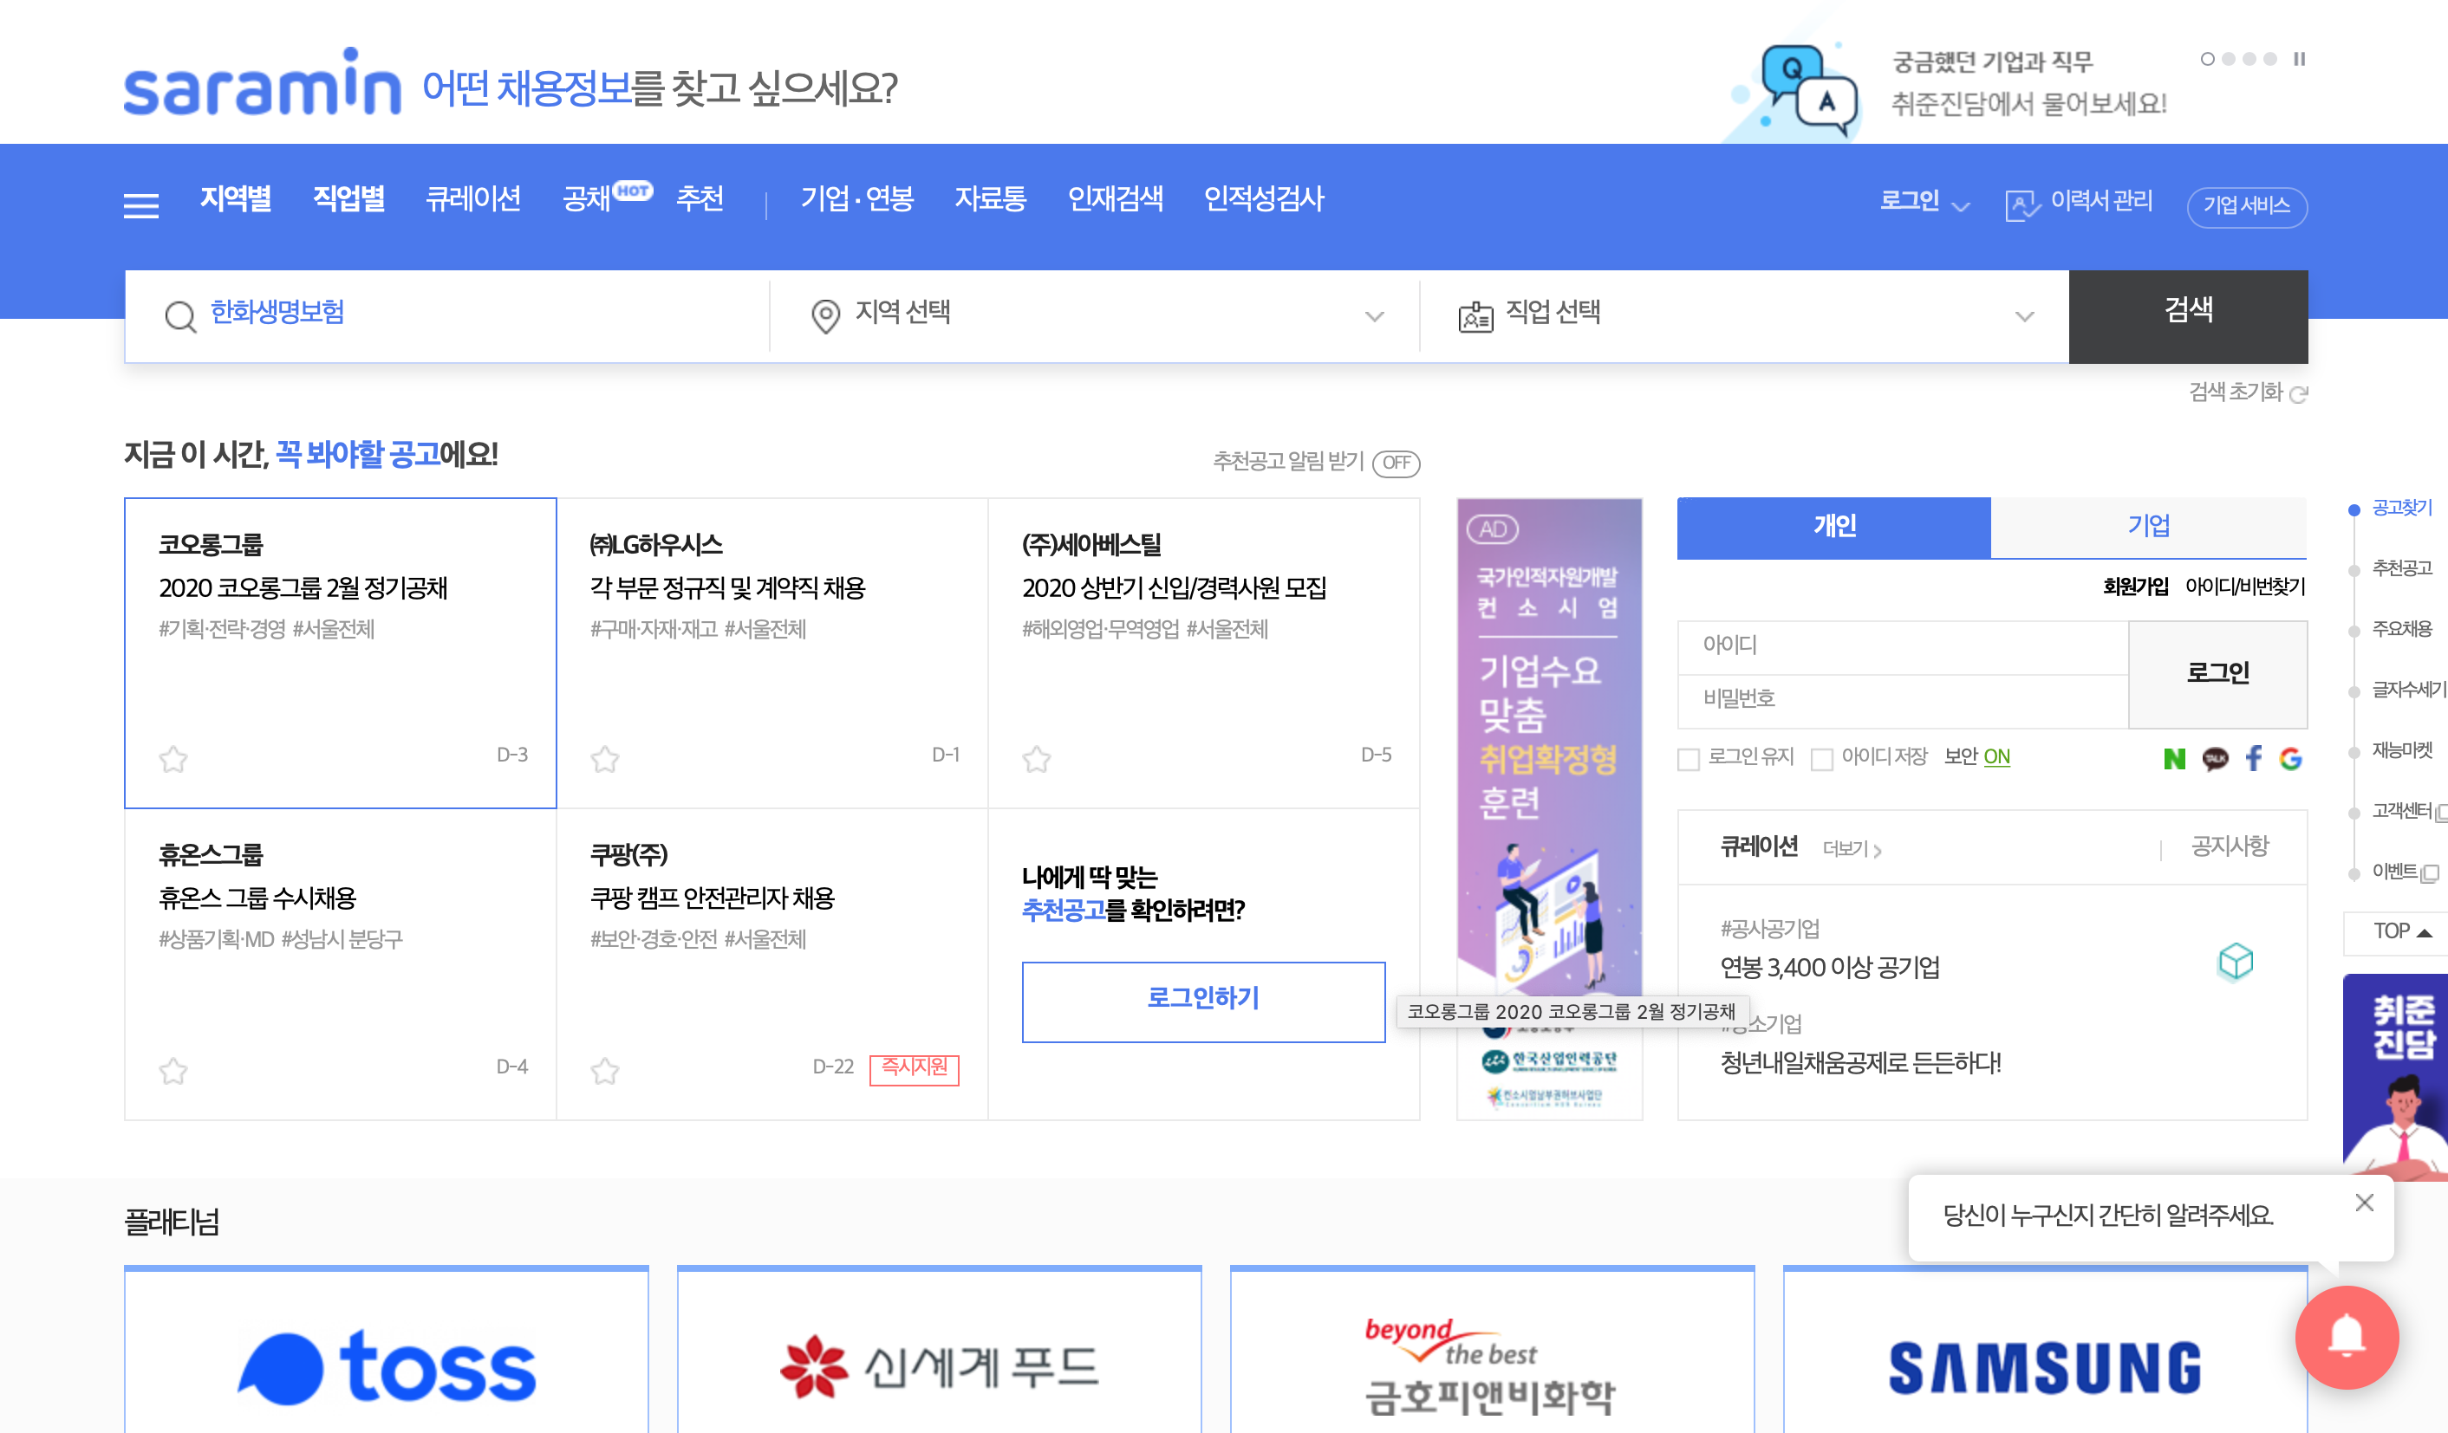The height and width of the screenshot is (1433, 2448).
Task: Open the 직업별 menu
Action: tap(348, 199)
